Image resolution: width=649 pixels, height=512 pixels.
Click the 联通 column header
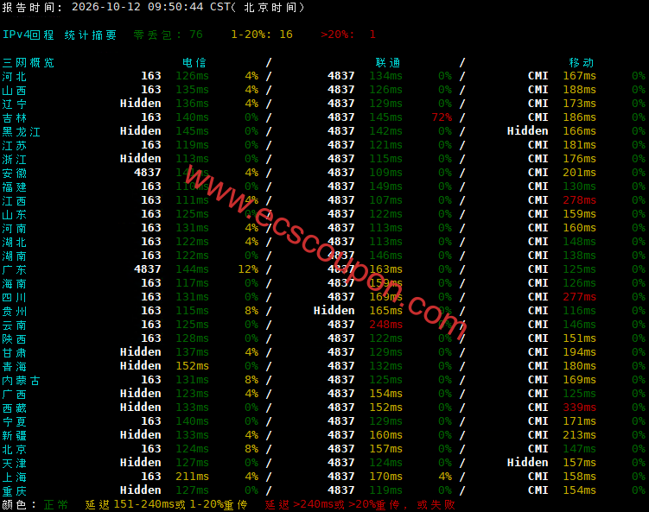(388, 62)
